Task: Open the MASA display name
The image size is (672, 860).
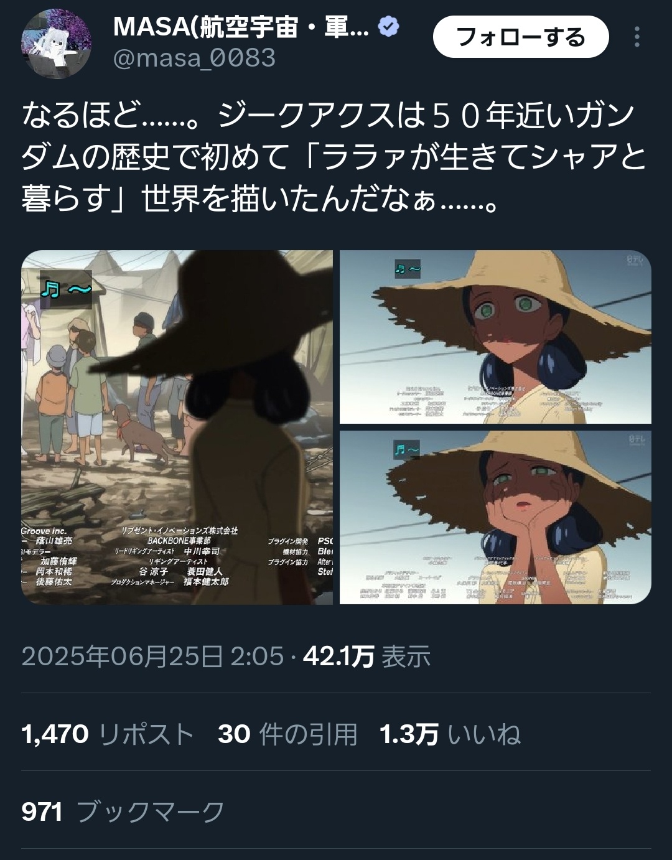Action: 242,27
